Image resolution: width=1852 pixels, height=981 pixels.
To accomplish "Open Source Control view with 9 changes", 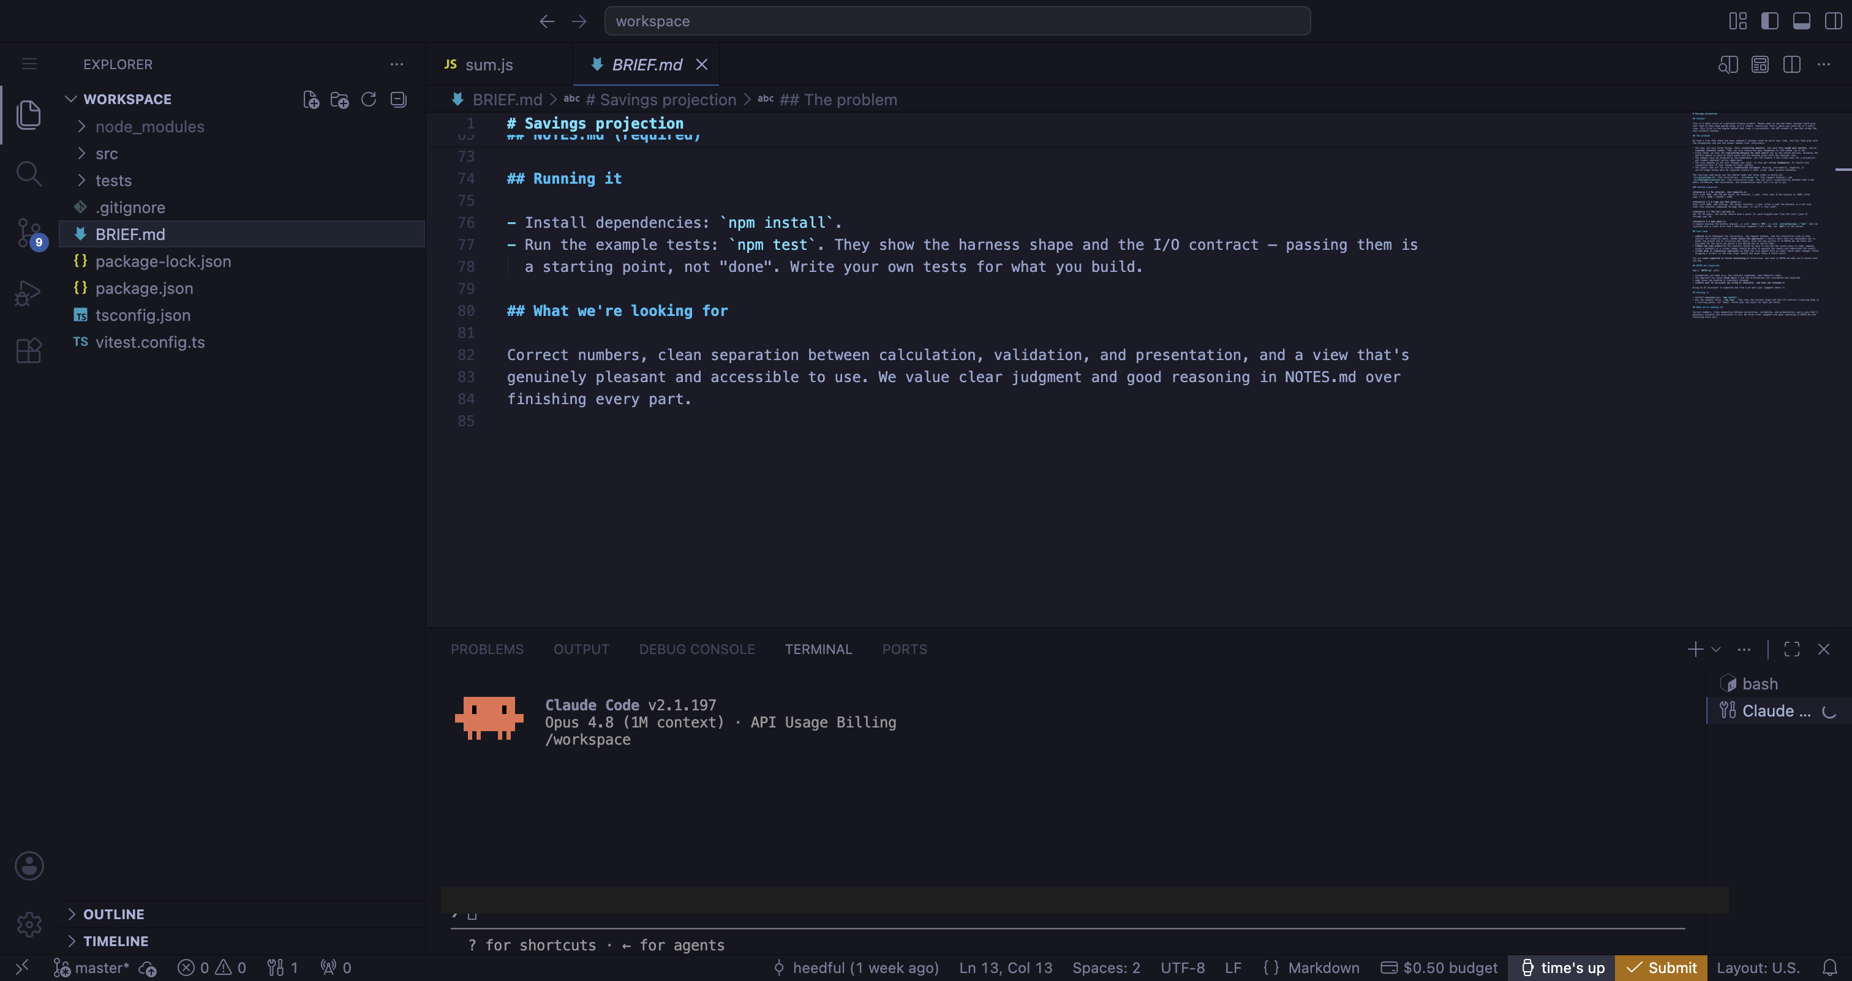I will click(x=29, y=233).
